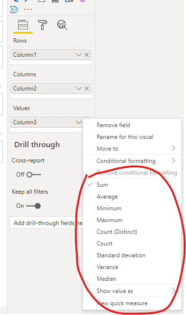This screenshot has width=186, height=315.
Task: Open the Show value as submenu
Action: click(x=132, y=291)
